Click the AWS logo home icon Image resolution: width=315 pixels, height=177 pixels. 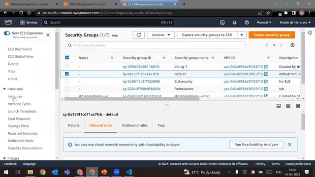click(x=8, y=22)
